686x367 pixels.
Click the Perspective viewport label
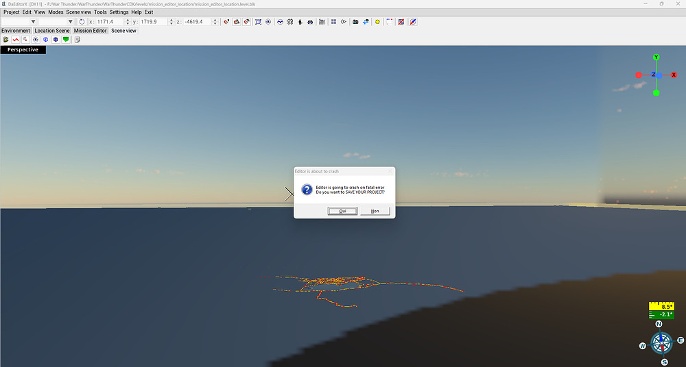(x=23, y=50)
